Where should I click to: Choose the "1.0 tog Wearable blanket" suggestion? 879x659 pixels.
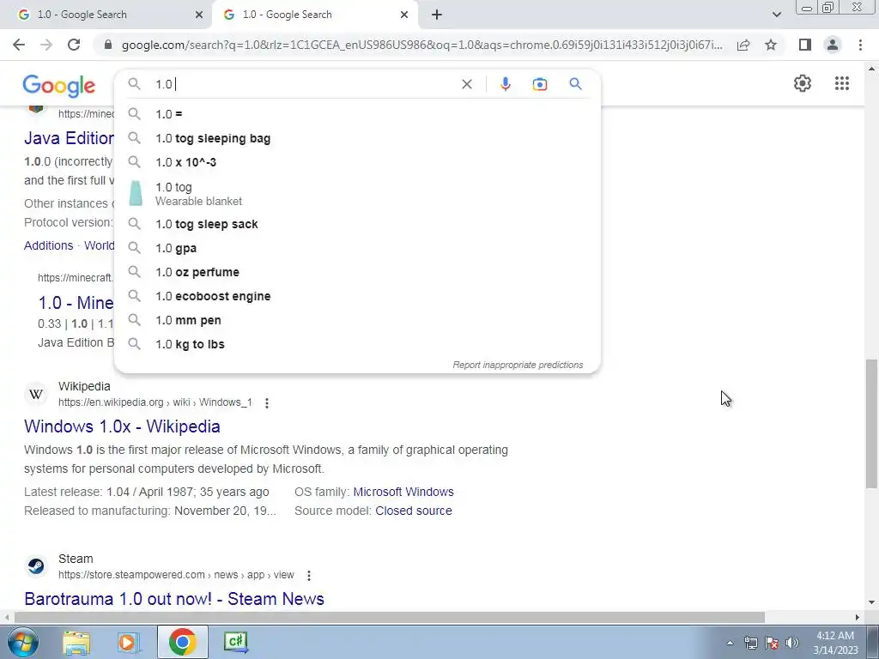coord(357,193)
